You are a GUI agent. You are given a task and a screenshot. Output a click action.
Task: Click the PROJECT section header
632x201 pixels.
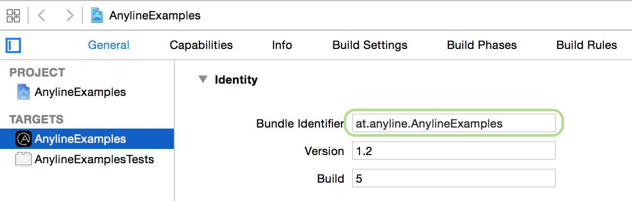37,72
